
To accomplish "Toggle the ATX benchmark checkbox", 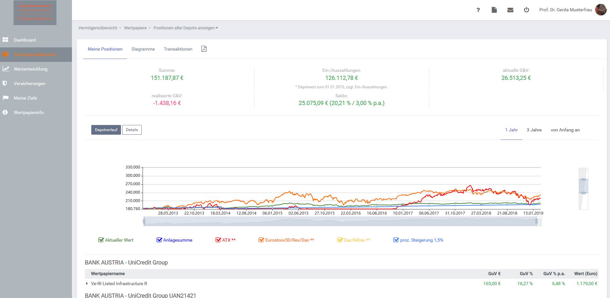I will click(218, 240).
